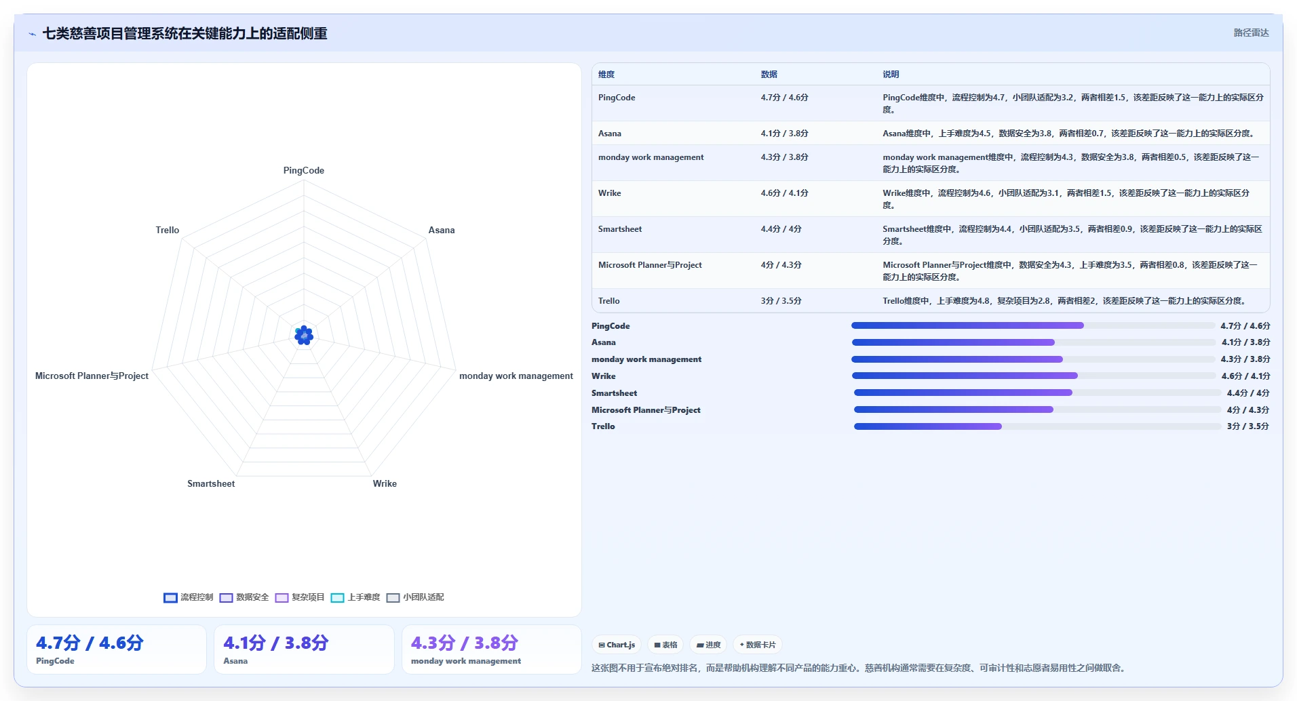Select the monday work management table row name

[651, 157]
